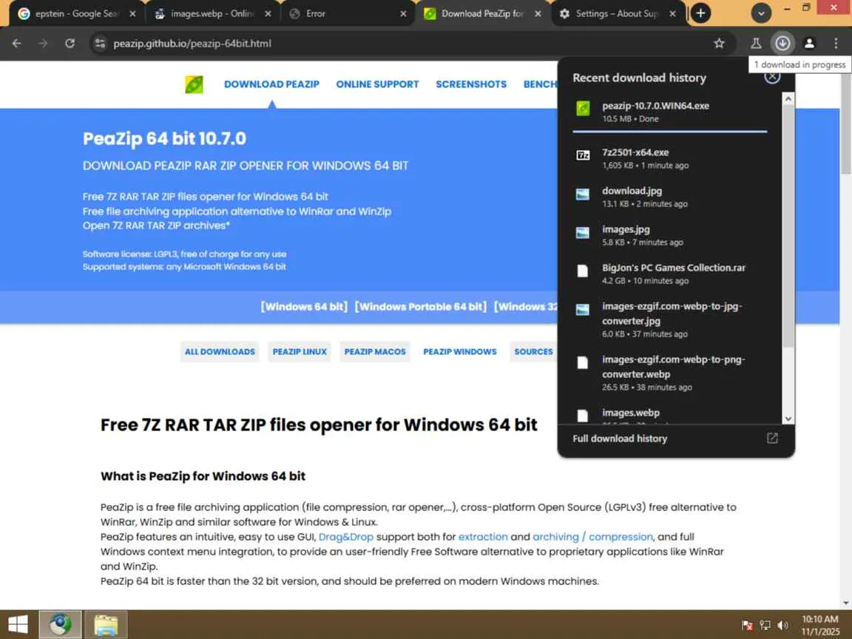Open site information icon in address bar
Screen dimensions: 852x639
(100, 44)
